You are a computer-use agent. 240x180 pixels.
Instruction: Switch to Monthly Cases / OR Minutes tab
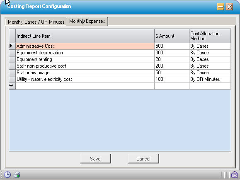coord(36,22)
